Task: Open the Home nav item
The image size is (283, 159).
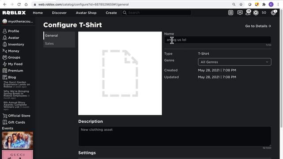Action: point(38,13)
